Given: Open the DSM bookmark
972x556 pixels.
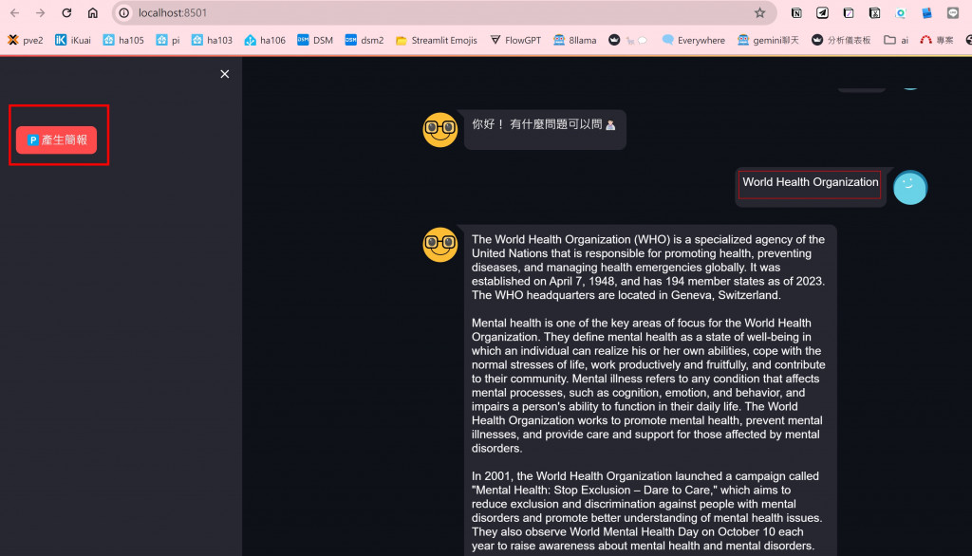Looking at the screenshot, I should click(315, 40).
